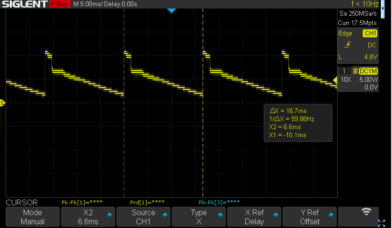Image resolution: width=392 pixels, height=228 pixels.
Task: Click the 10X probe attenuation label
Action: tap(346, 79)
